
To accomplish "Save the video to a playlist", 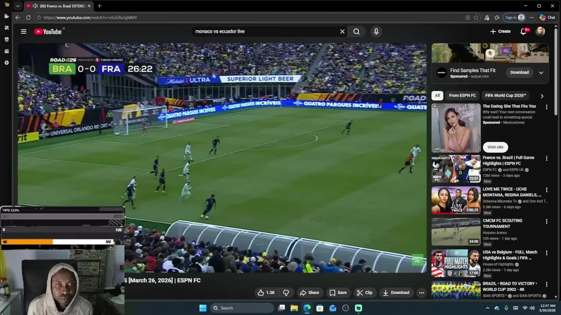I will [338, 293].
